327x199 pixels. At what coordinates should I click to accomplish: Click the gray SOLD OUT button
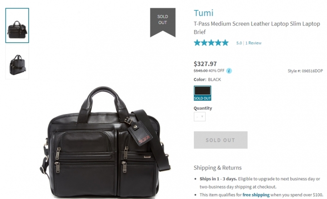(221, 140)
